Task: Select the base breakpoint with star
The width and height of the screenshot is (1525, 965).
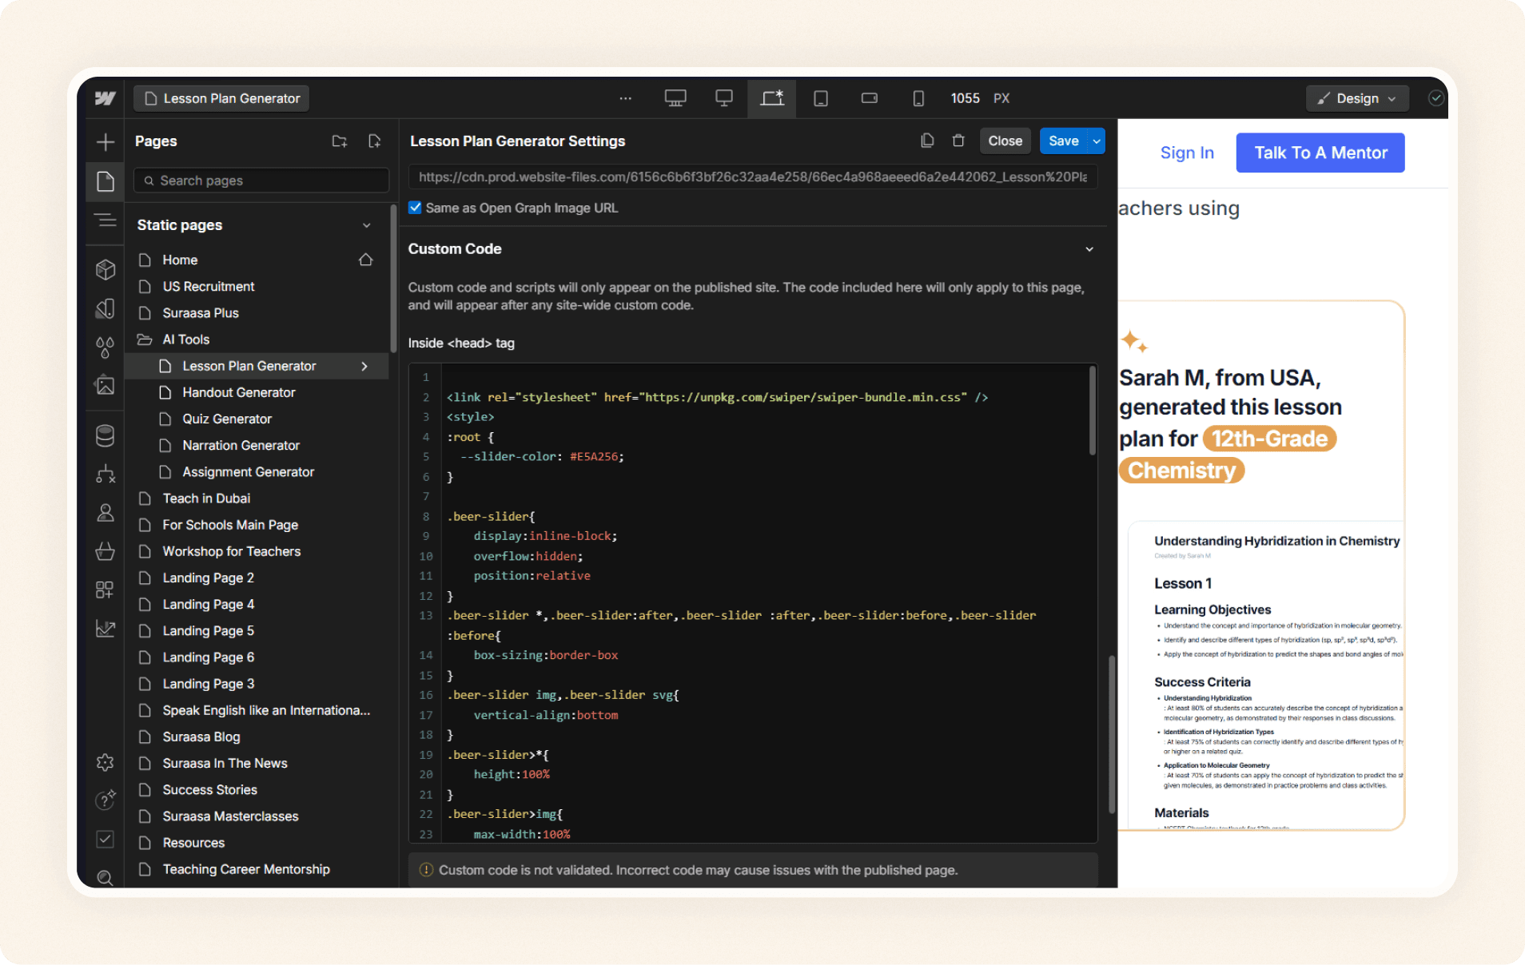Action: click(772, 98)
